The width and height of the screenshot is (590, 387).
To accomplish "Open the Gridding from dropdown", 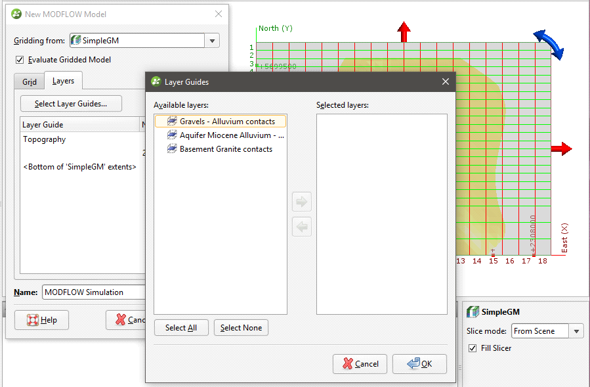I will point(212,41).
